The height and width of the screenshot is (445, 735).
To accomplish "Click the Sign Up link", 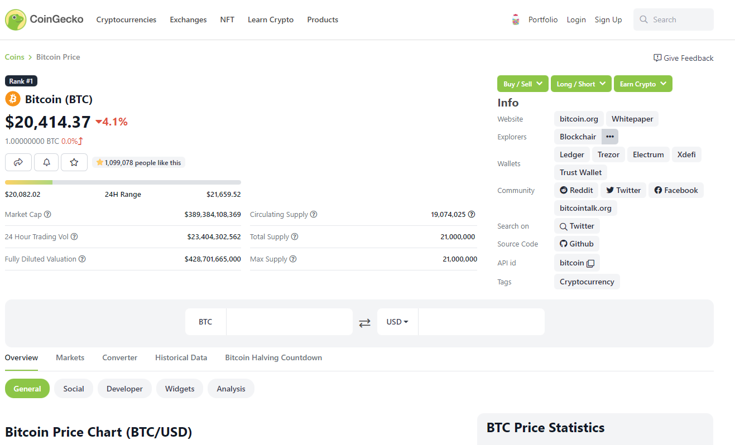I will tap(608, 20).
